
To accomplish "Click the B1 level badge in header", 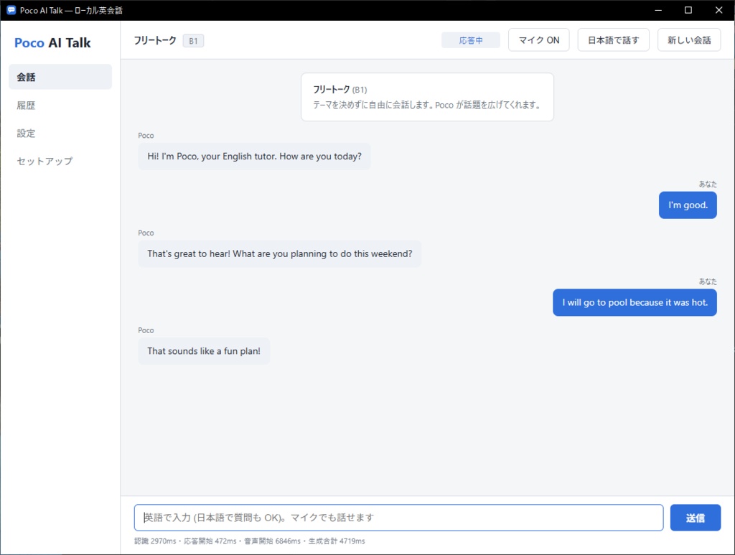I will click(193, 41).
